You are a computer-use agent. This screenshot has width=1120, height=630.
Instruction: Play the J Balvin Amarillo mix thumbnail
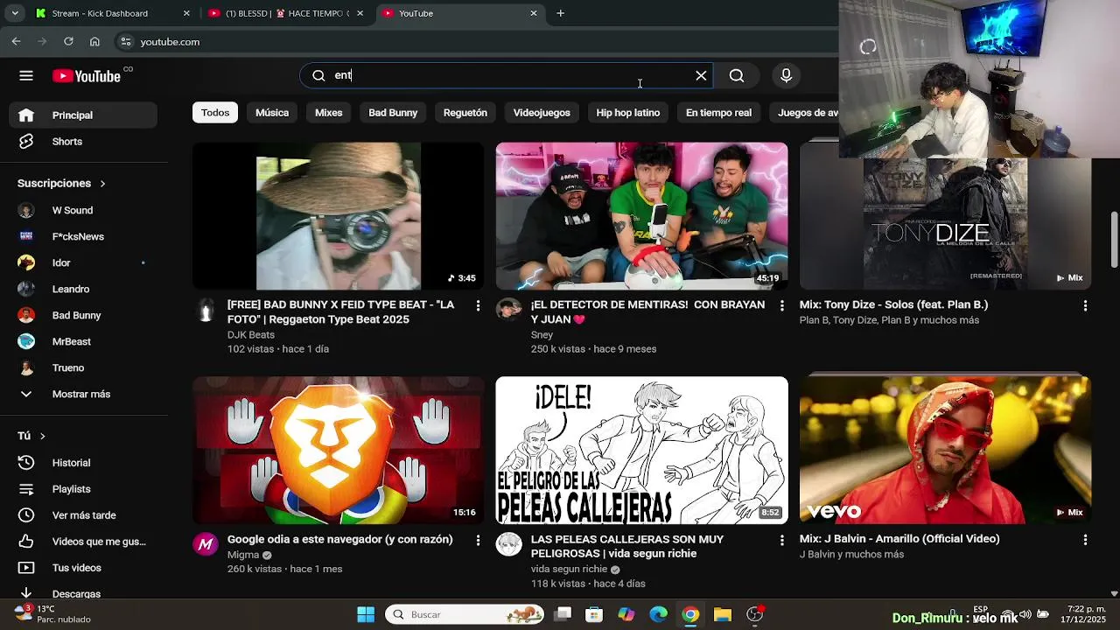945,451
